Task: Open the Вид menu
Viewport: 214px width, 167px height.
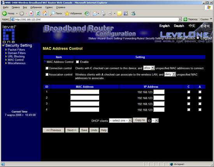Action: [25, 7]
